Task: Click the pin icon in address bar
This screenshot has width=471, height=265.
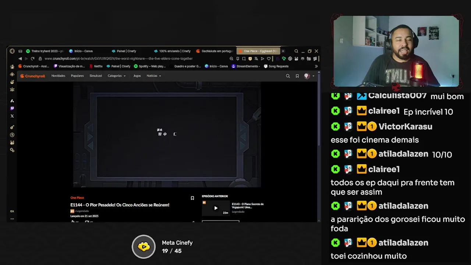Action: coord(238,59)
